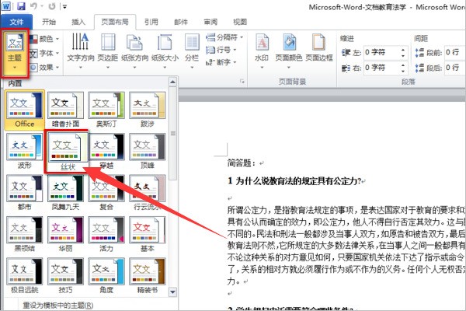
Task: Click the 文字方向 text direction icon
Action: click(80, 45)
